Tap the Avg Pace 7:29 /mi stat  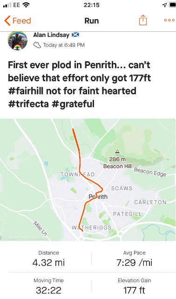pos(134,259)
